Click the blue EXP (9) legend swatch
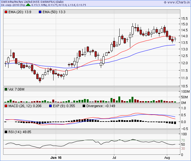This screenshot has height=161, width=191. tap(50, 106)
